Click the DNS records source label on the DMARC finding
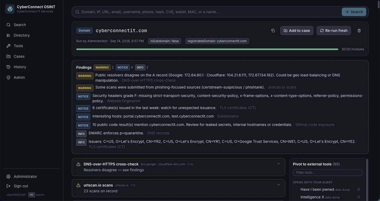 click(158, 133)
